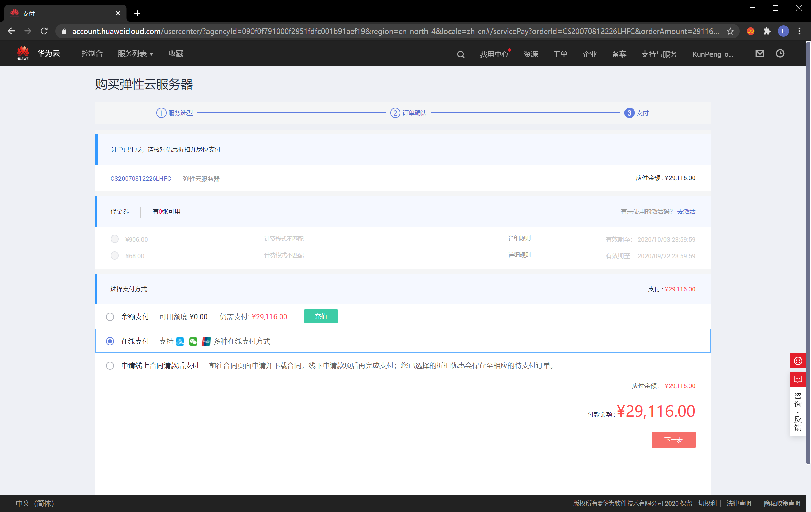Expand the 服务列表 dropdown menu
This screenshot has width=811, height=512.
[135, 54]
